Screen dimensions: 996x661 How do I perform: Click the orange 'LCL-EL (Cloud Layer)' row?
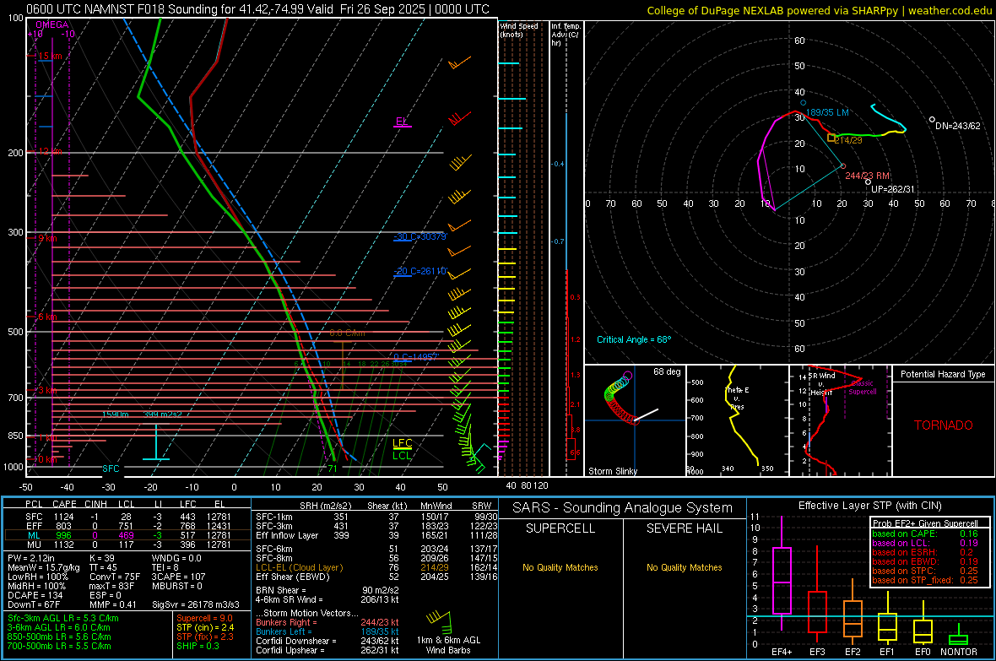[x=376, y=567]
